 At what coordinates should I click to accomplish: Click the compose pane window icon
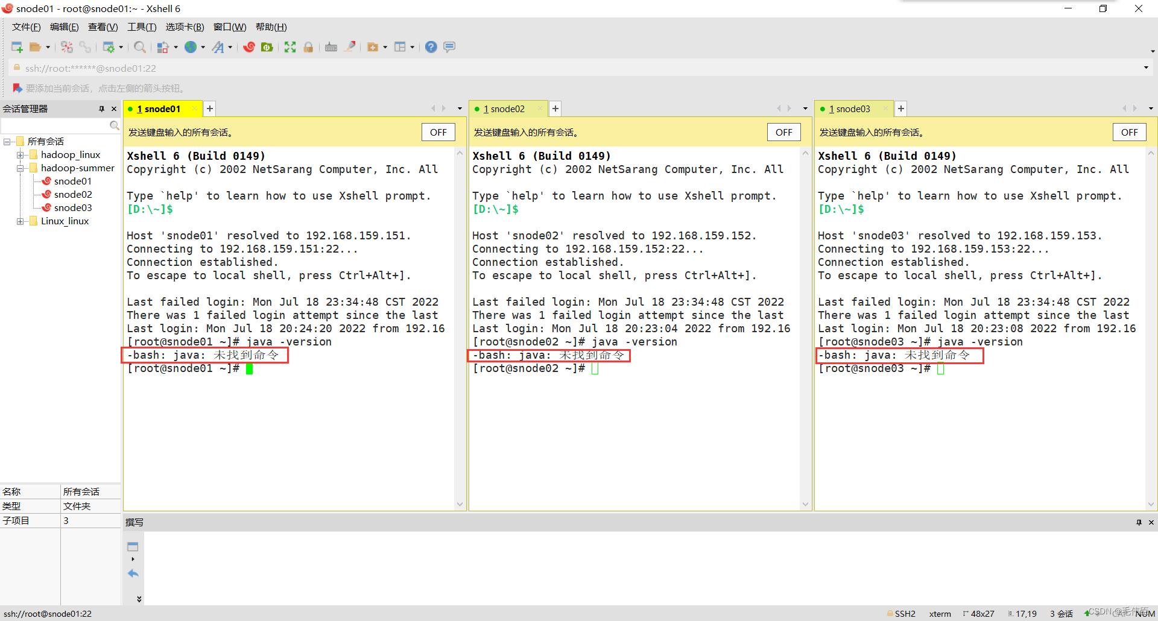pos(133,546)
